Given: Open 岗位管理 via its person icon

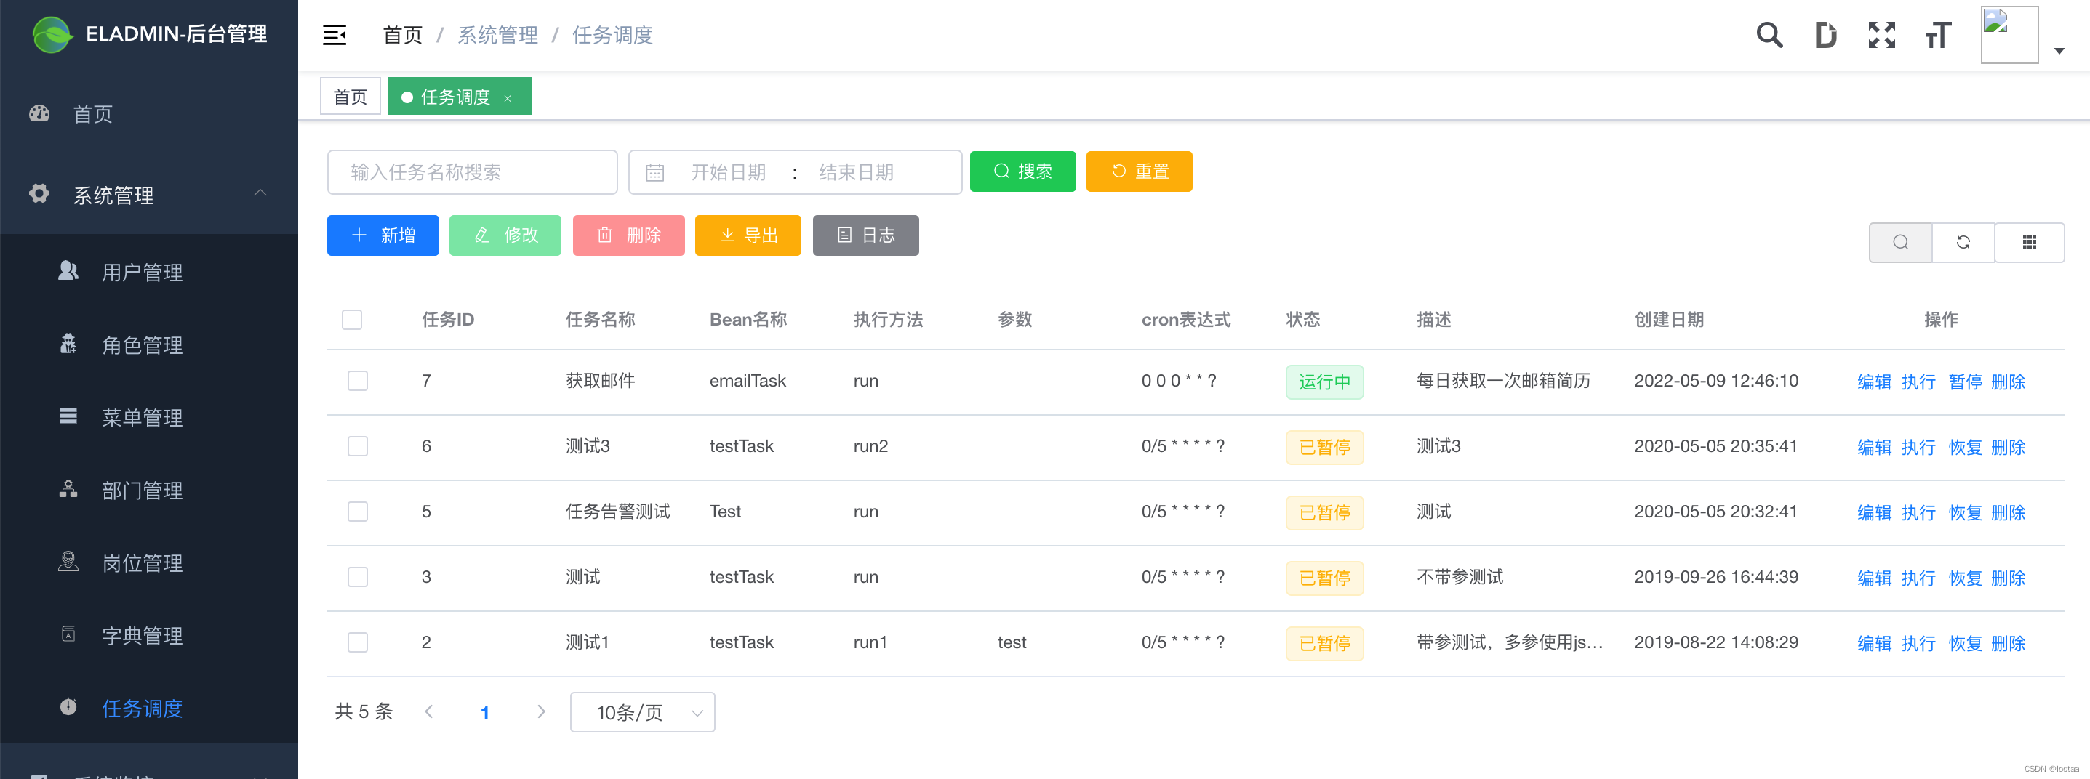Looking at the screenshot, I should [68, 562].
